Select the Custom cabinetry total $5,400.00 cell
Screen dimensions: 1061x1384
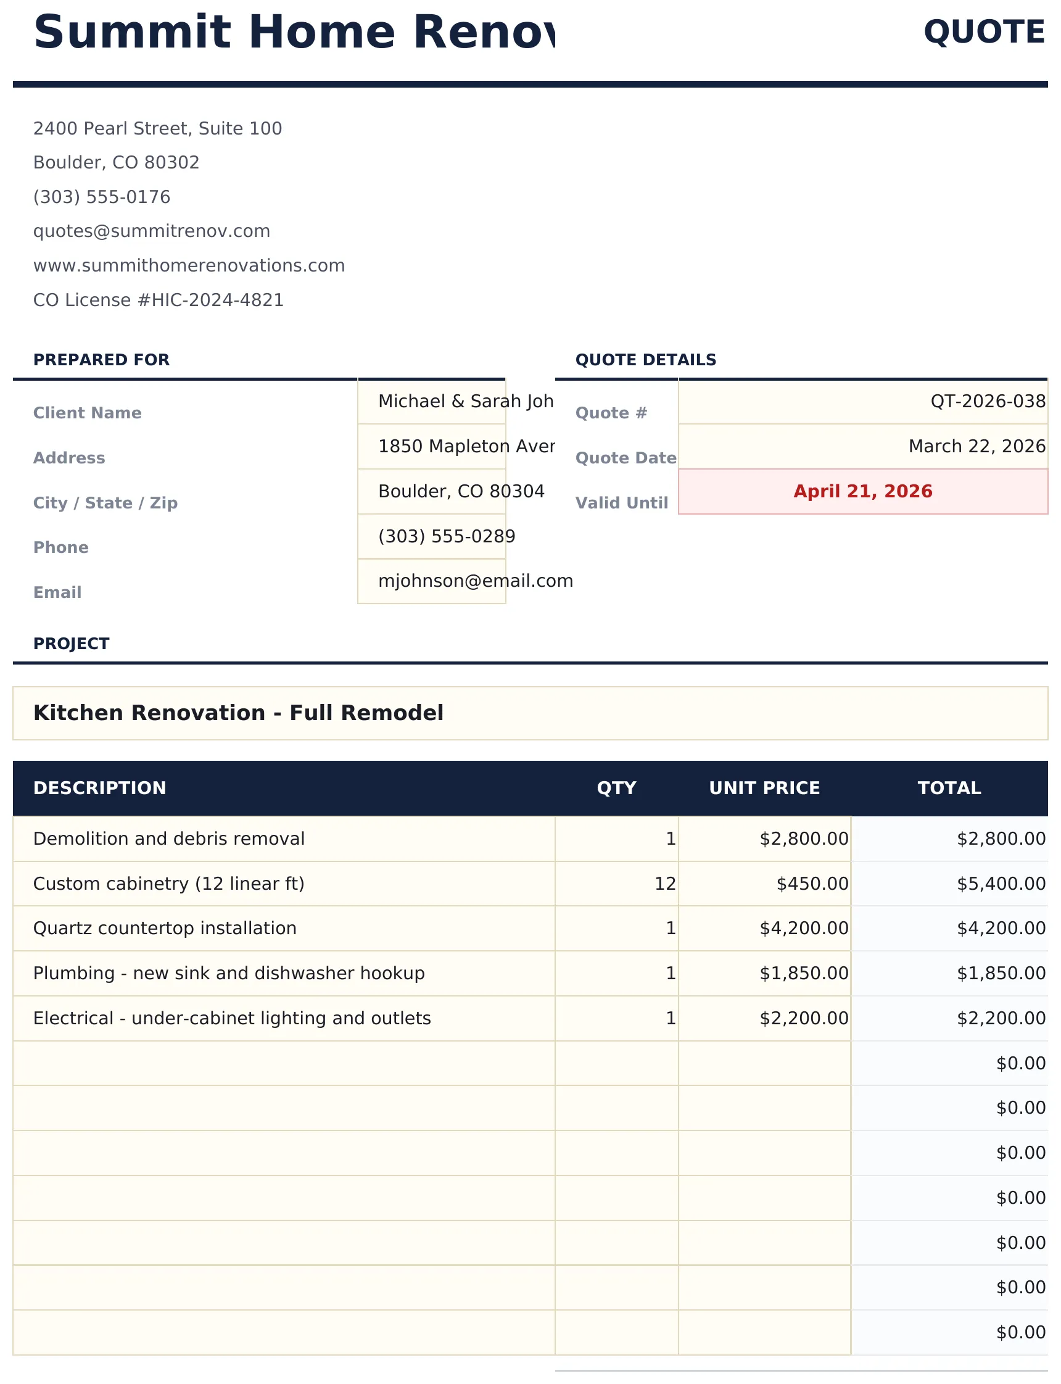point(949,884)
